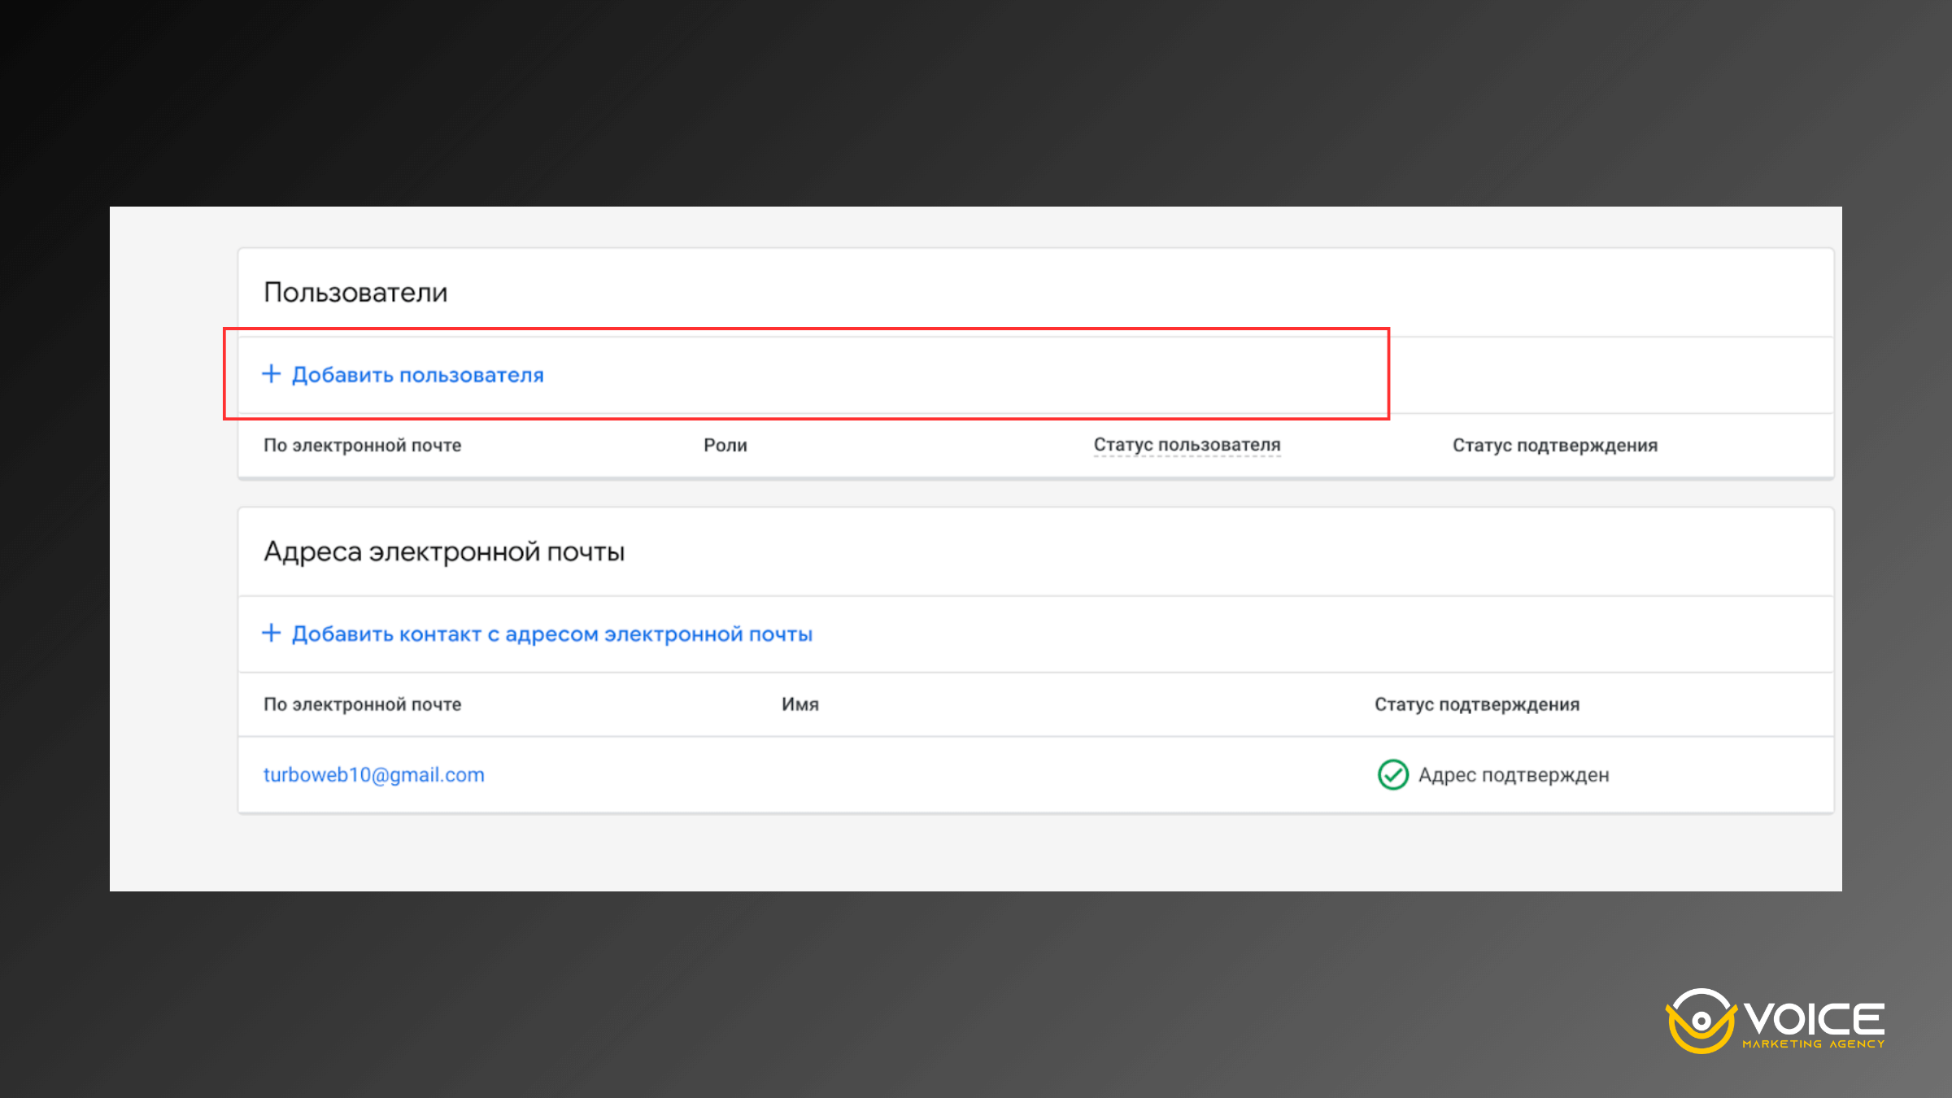Click the Добавить пользователя link text
Viewport: 1952px width, 1098px height.
pos(417,375)
